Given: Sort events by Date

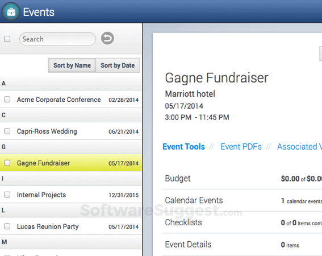Looking at the screenshot, I should click(x=118, y=65).
